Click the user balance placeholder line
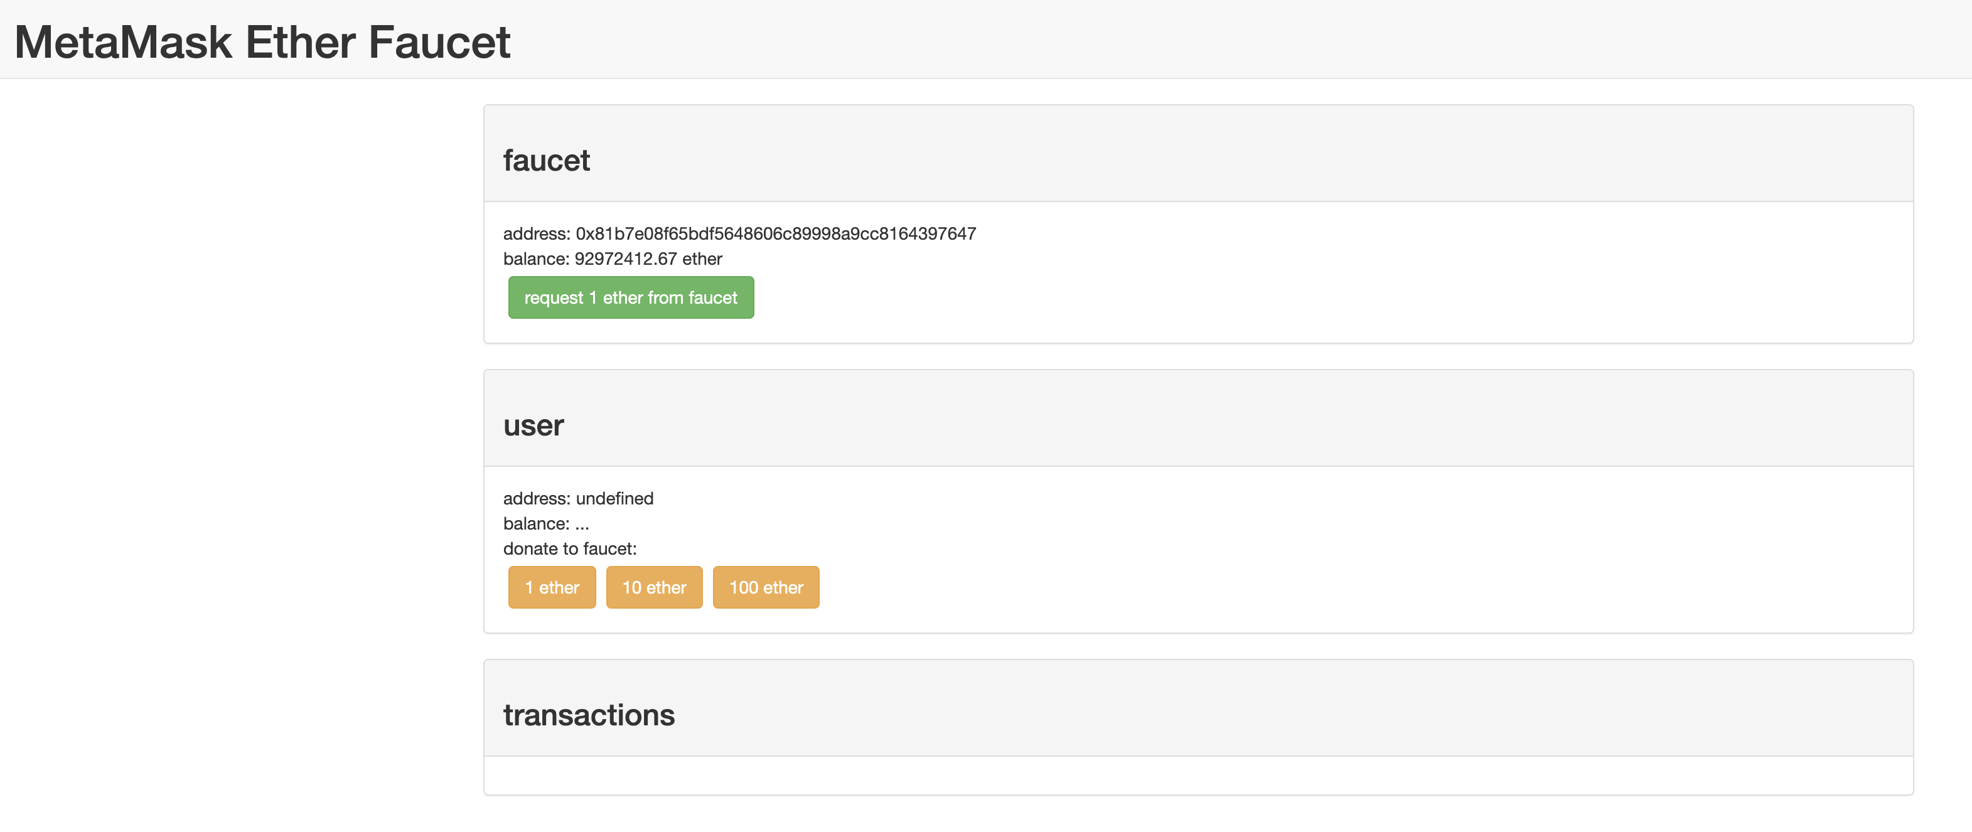This screenshot has width=1972, height=832. 546,523
